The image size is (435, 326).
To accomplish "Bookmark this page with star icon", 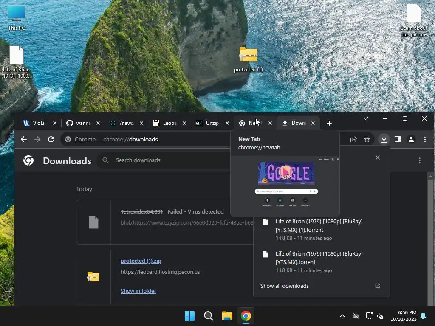I will (367, 139).
